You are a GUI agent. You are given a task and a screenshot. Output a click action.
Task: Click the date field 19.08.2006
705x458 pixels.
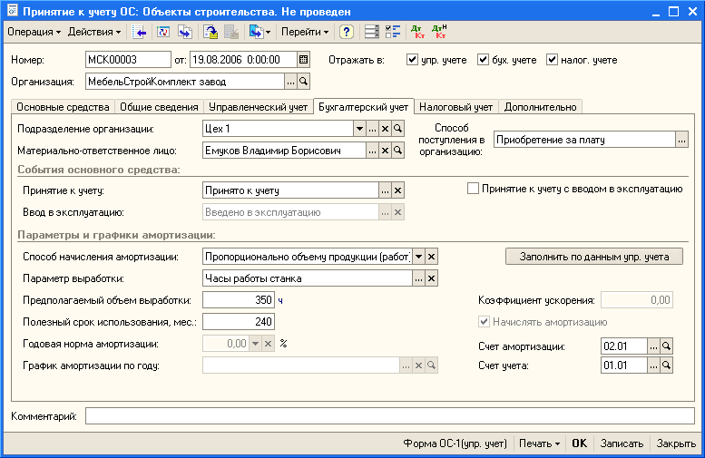tap(243, 59)
